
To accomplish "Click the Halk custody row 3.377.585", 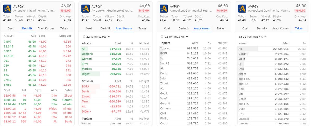I will [x=272, y=89].
